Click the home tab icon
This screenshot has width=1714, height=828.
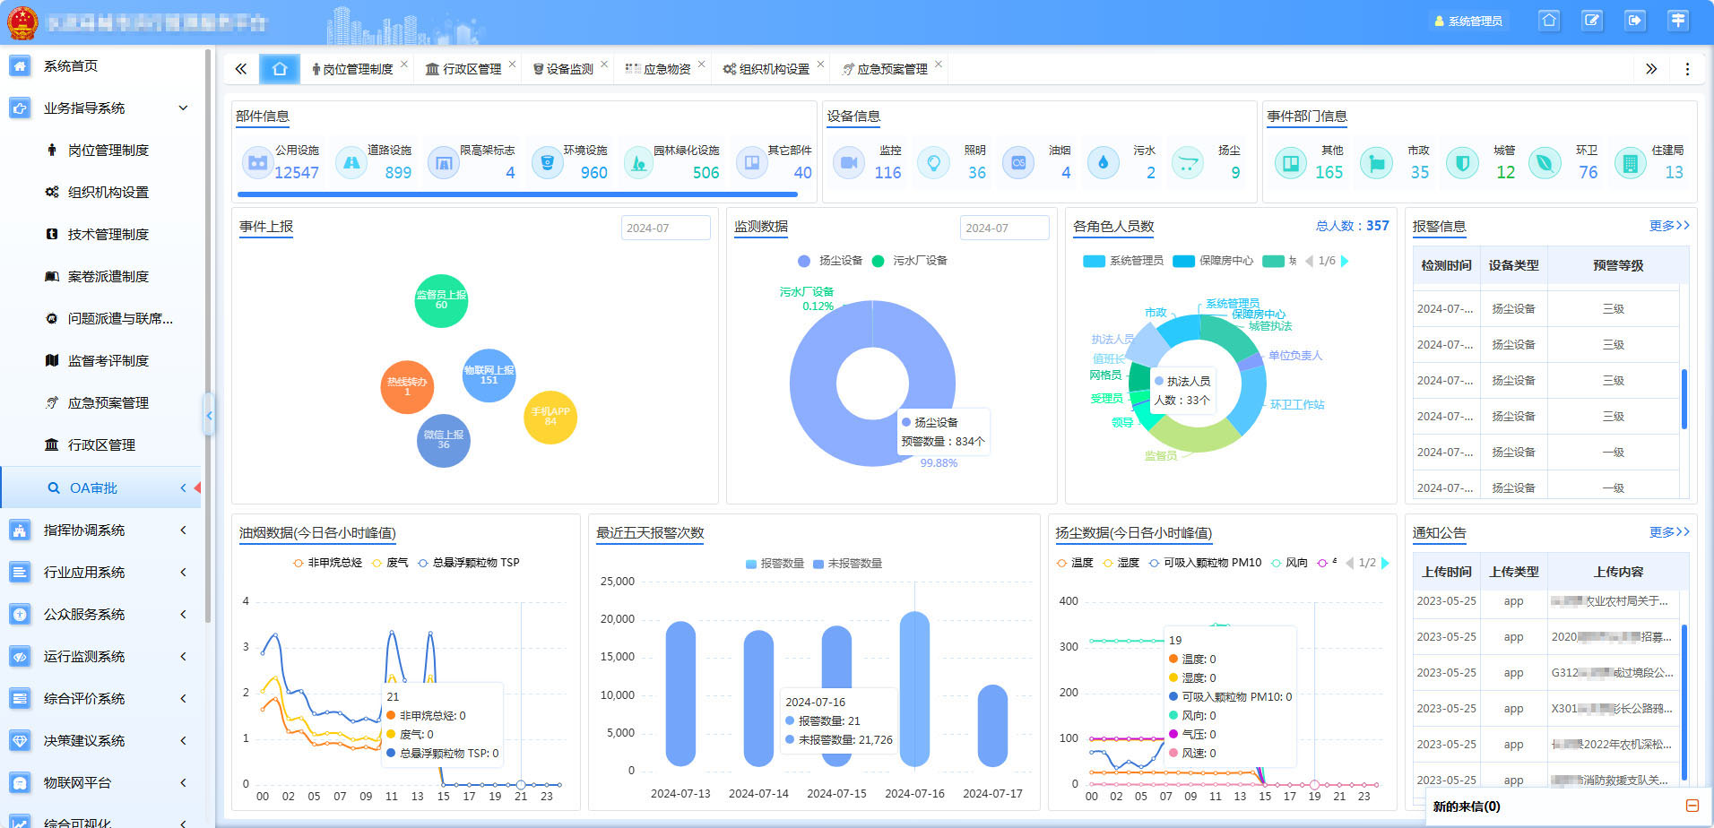tap(280, 69)
